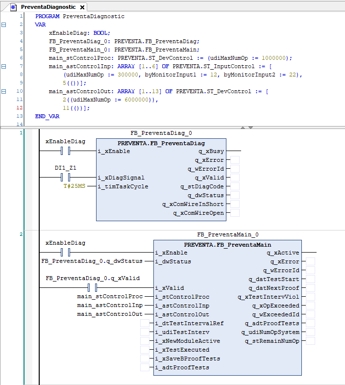Click the empty box at i_xNewModuleActive input
The width and height of the screenshot is (345, 385).
145,341
